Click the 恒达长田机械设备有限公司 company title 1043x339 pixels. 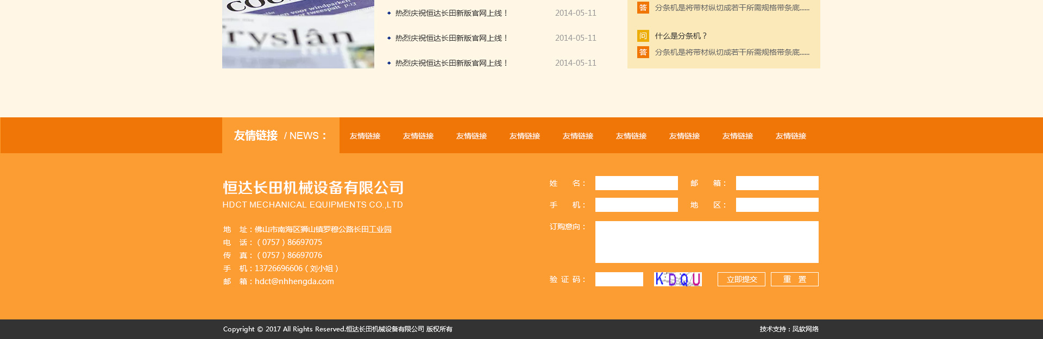(x=313, y=188)
